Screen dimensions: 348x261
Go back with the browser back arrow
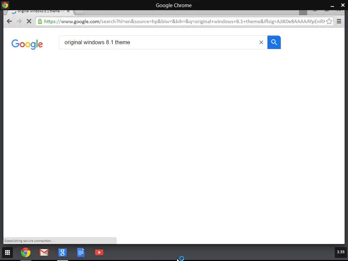tap(9, 21)
